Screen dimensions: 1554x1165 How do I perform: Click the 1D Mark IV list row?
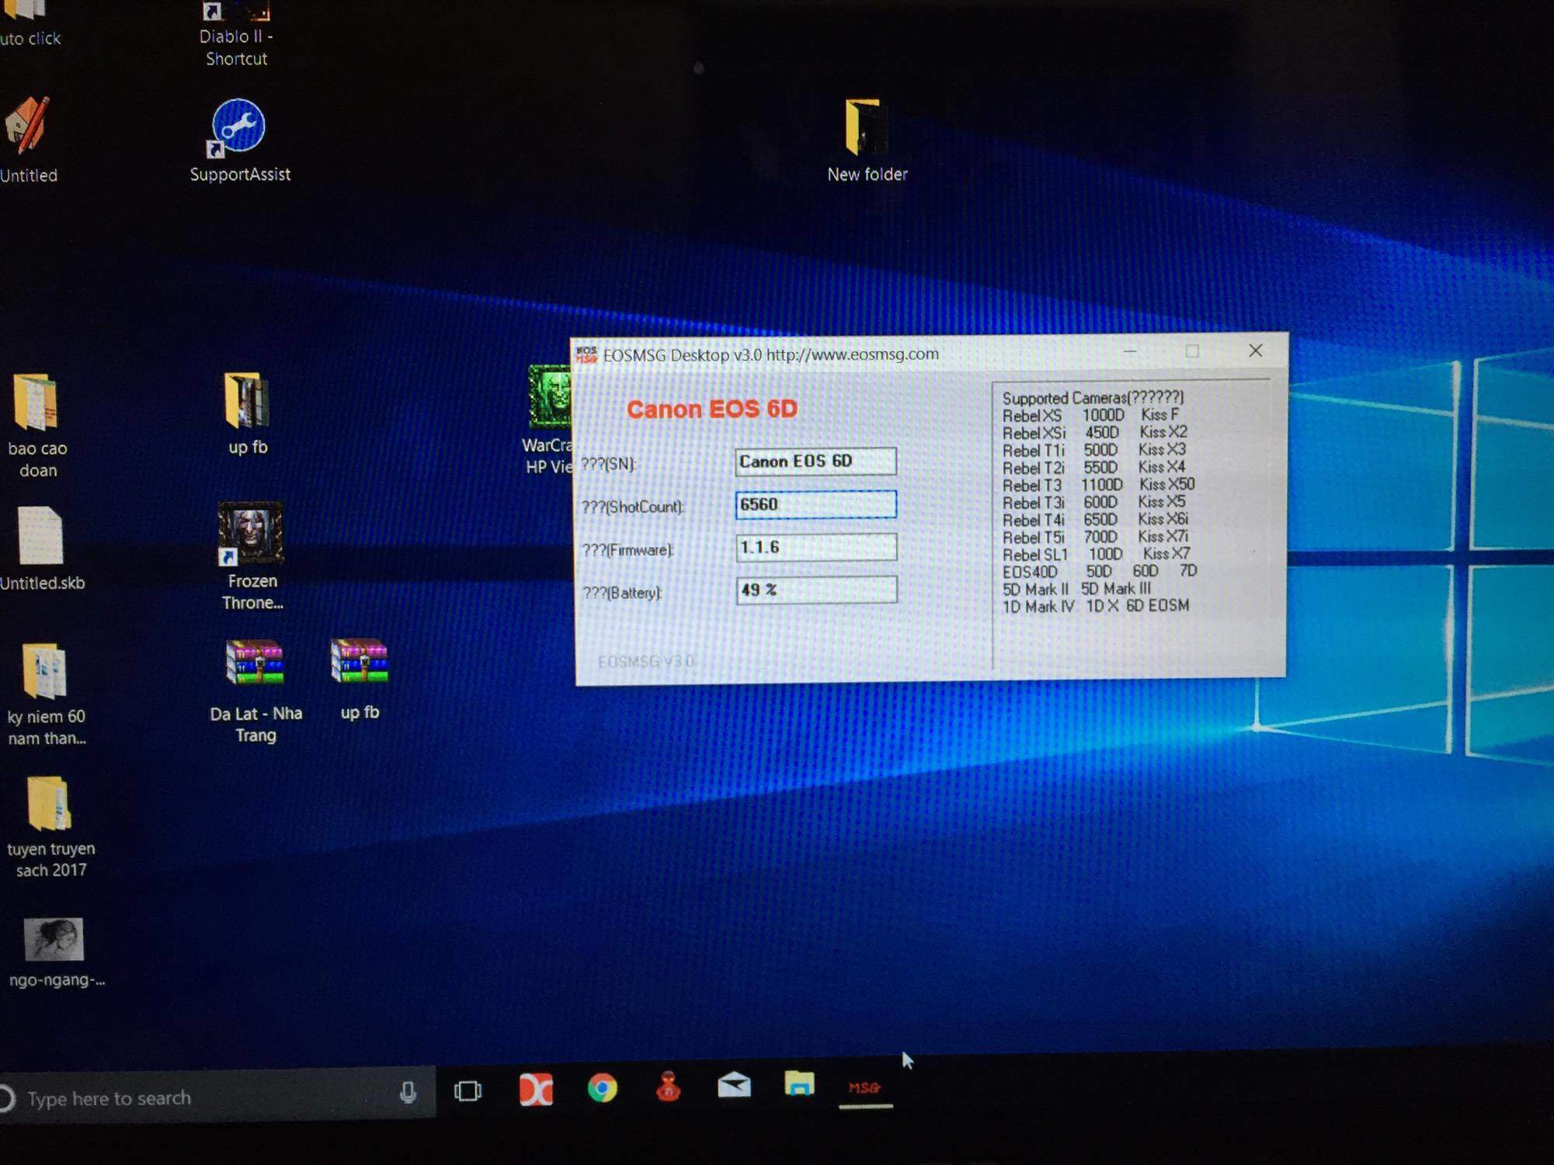1095,606
